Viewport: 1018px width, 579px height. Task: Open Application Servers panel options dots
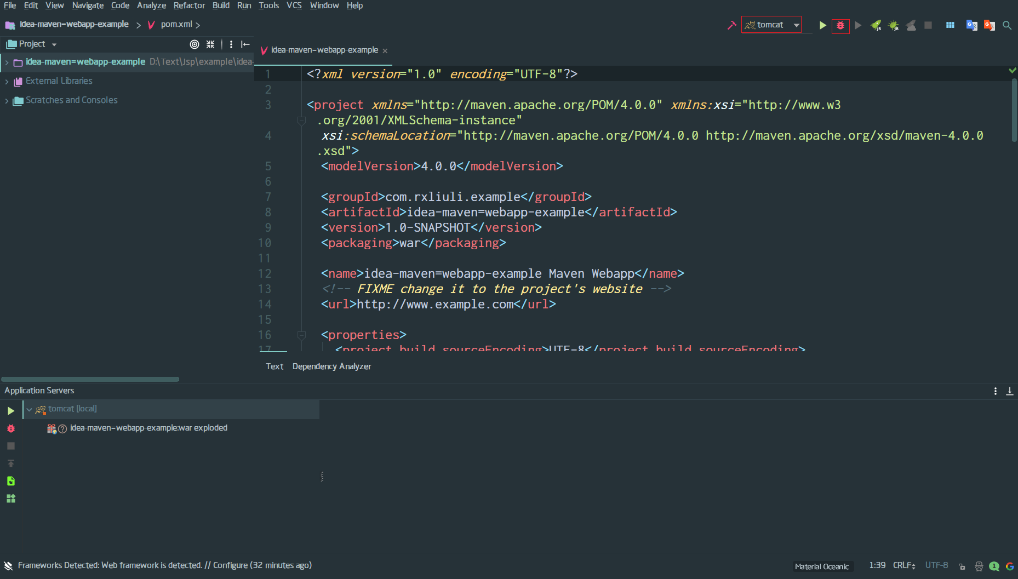tap(996, 391)
